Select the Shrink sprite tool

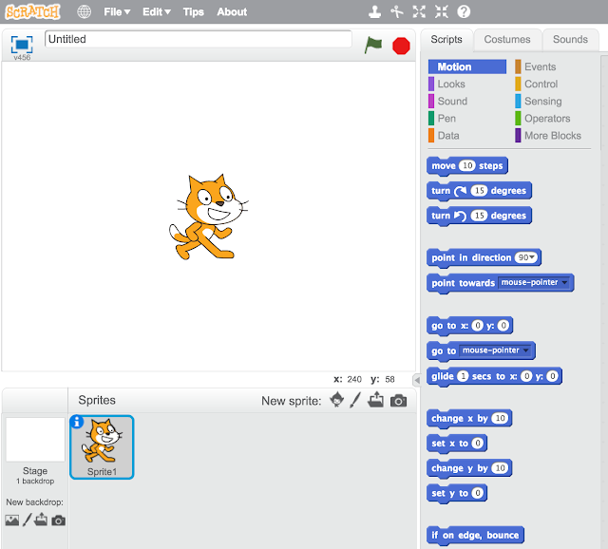coord(441,11)
